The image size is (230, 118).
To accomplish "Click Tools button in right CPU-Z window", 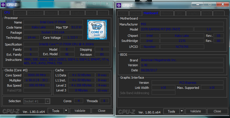I will 171,111.
